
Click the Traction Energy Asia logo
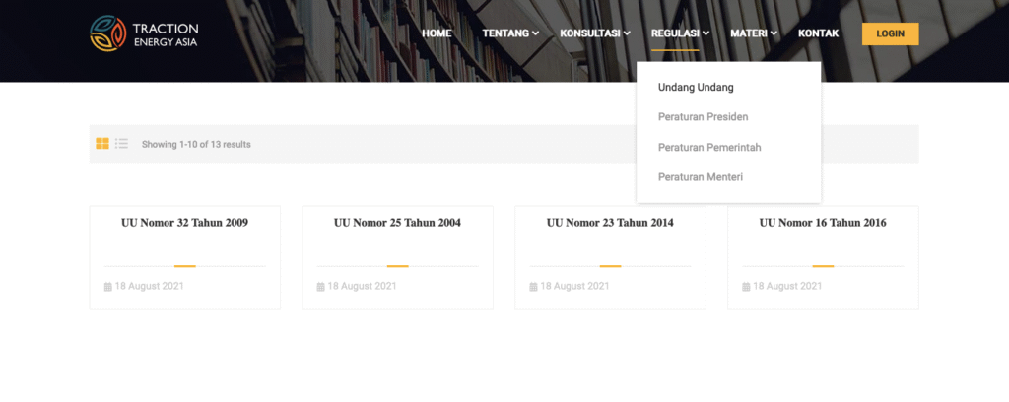pyautogui.click(x=143, y=33)
